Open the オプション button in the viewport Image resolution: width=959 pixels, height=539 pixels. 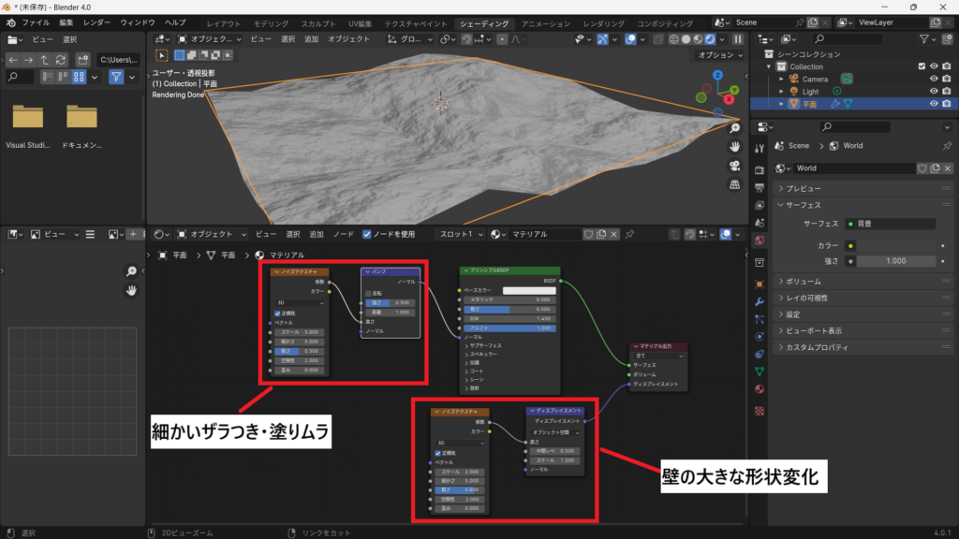719,55
